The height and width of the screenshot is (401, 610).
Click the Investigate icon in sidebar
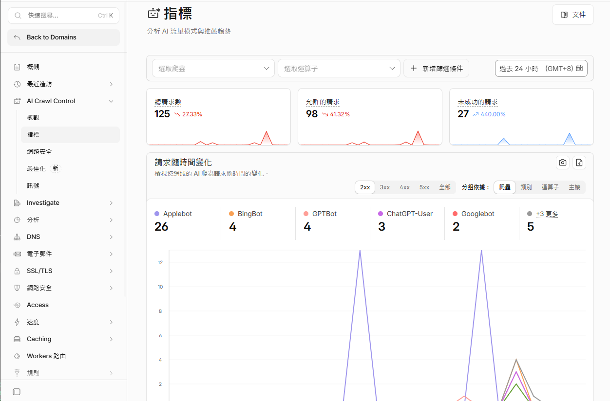click(17, 203)
